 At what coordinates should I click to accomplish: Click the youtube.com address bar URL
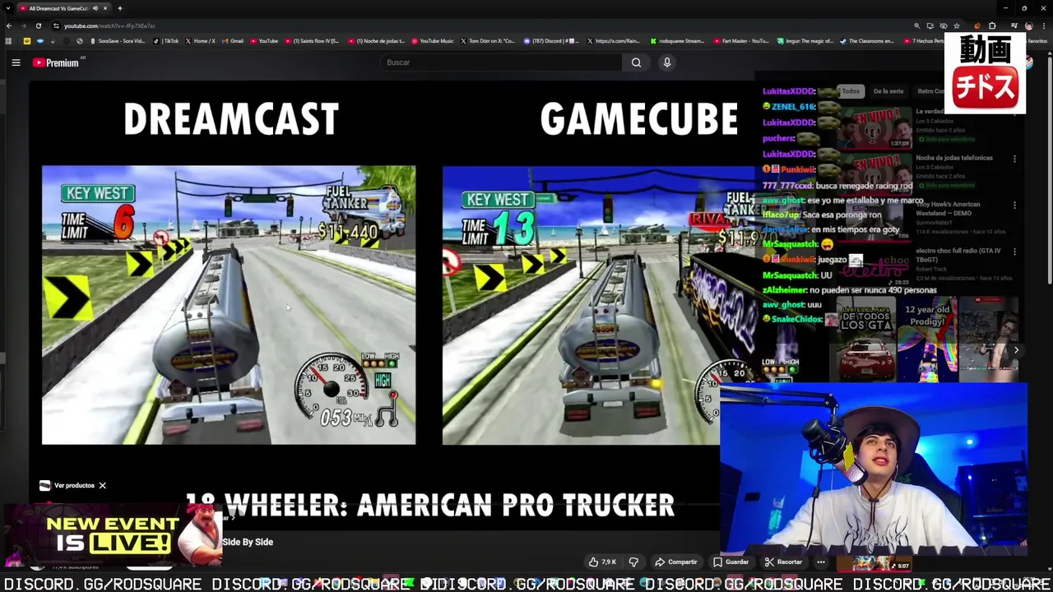[109, 25]
